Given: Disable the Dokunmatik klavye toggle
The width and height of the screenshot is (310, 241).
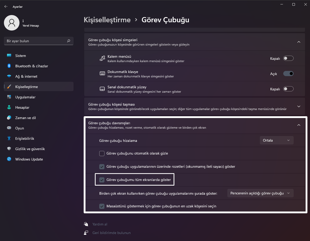Looking at the screenshot, I should point(288,74).
